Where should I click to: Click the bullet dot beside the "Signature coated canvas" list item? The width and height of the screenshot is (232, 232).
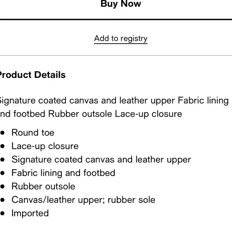point(2,160)
